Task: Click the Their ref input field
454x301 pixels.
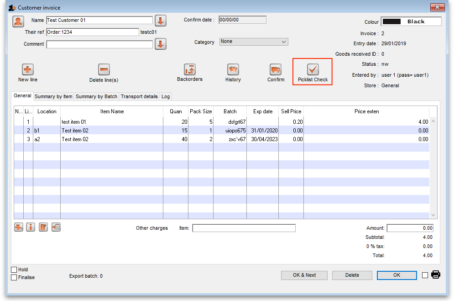Action: (x=92, y=32)
